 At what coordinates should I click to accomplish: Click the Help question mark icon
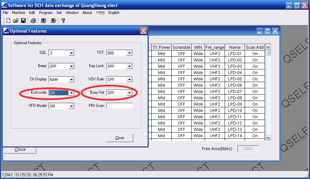tap(63, 21)
